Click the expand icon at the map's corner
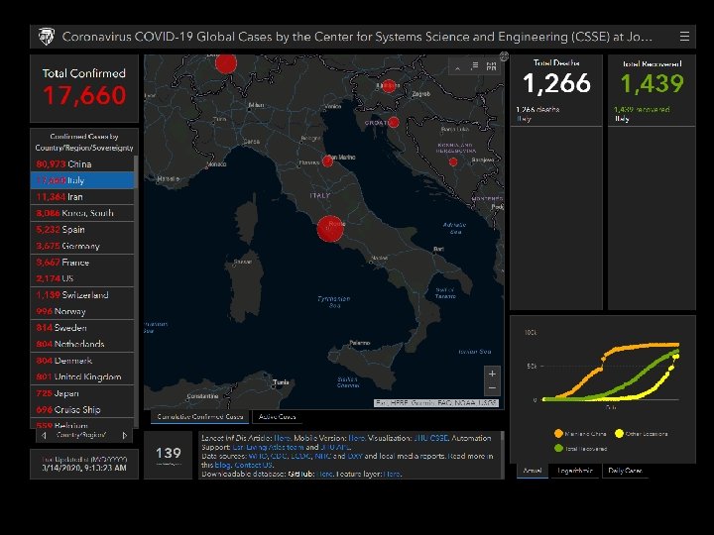Image resolution: width=714 pixels, height=535 pixels. [504, 55]
